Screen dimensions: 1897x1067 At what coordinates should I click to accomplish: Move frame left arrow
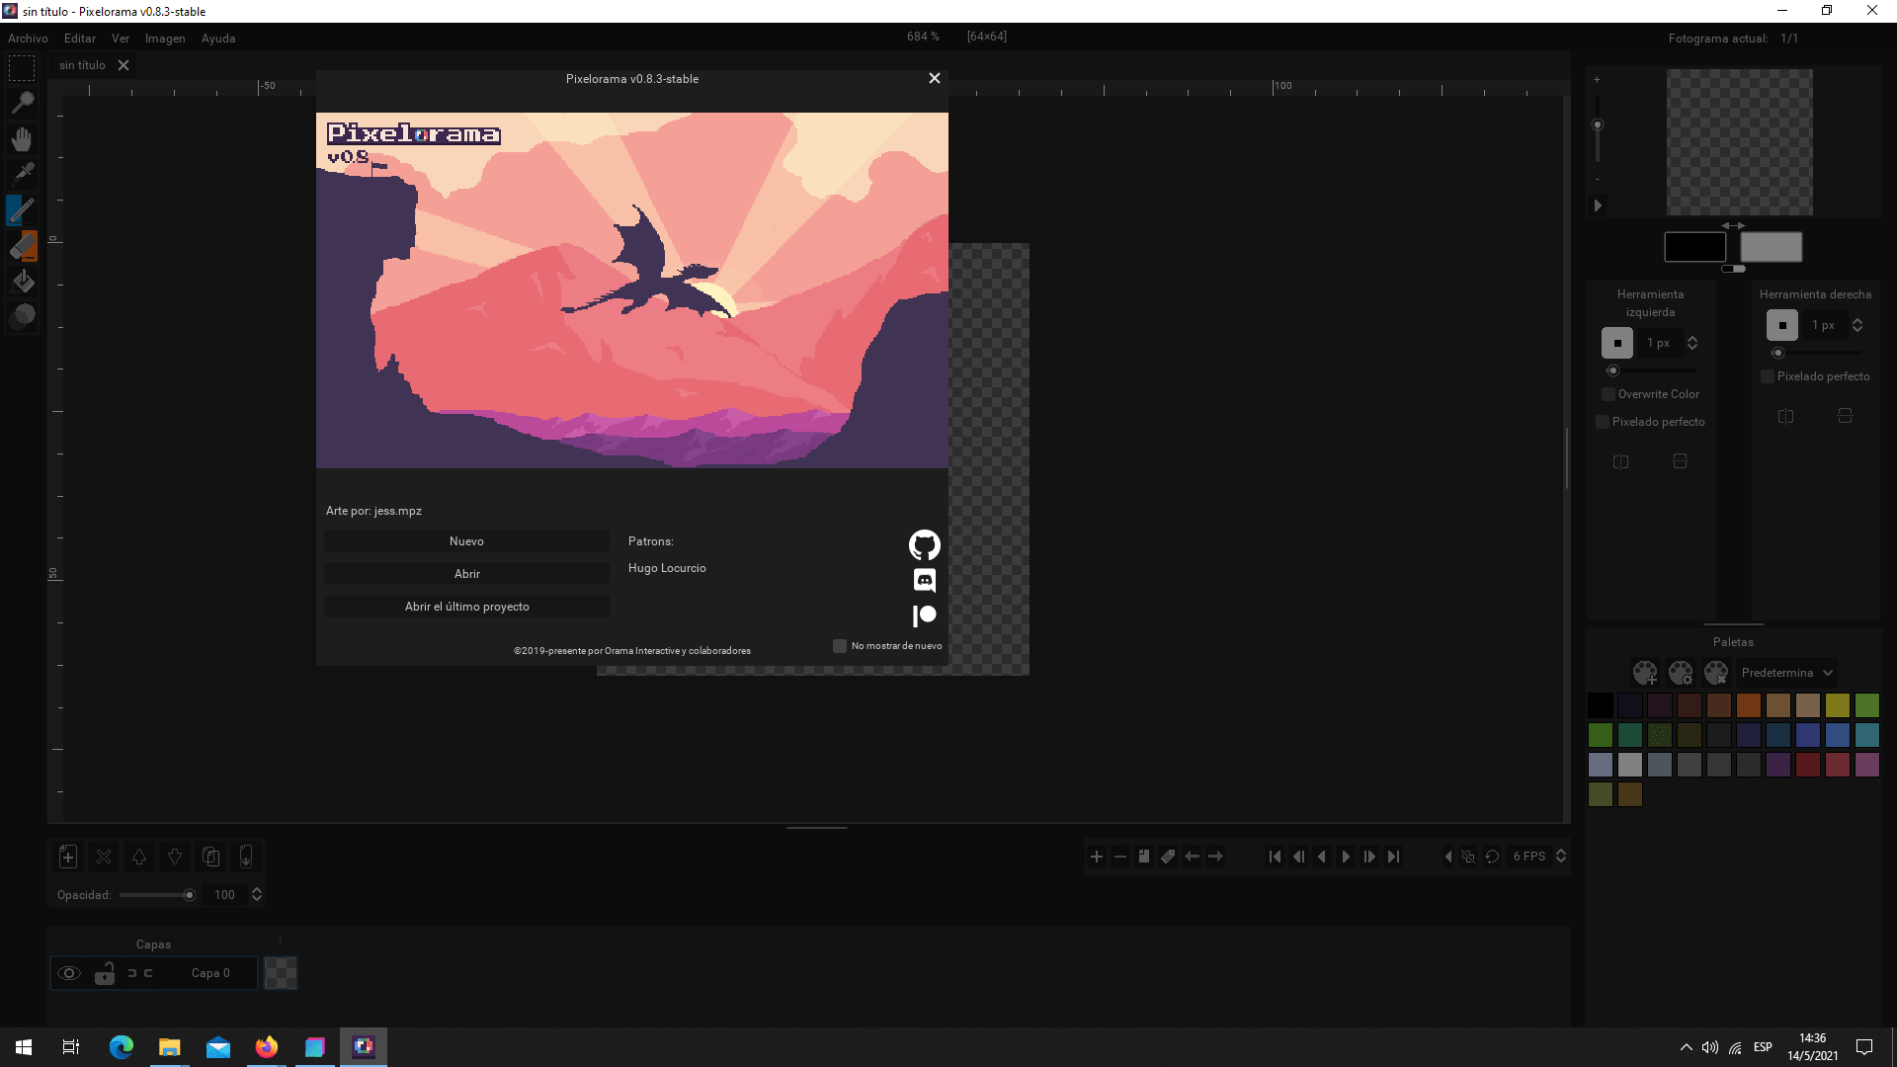1193,857
